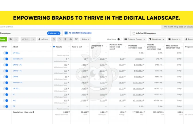Viewport: 193px width, 130px height.
Task: Click the tag icon left of Rules
Action: [76, 39]
